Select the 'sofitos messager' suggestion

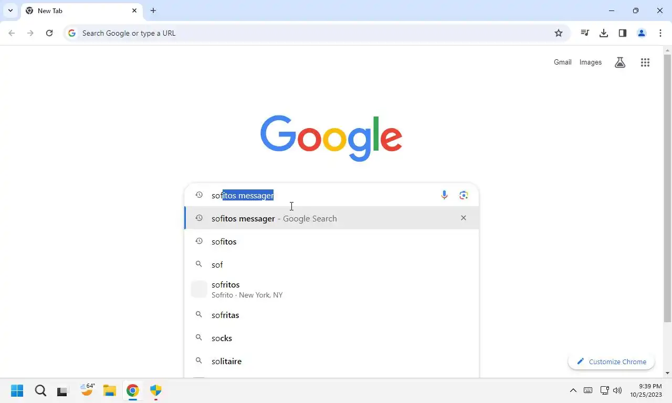point(331,218)
